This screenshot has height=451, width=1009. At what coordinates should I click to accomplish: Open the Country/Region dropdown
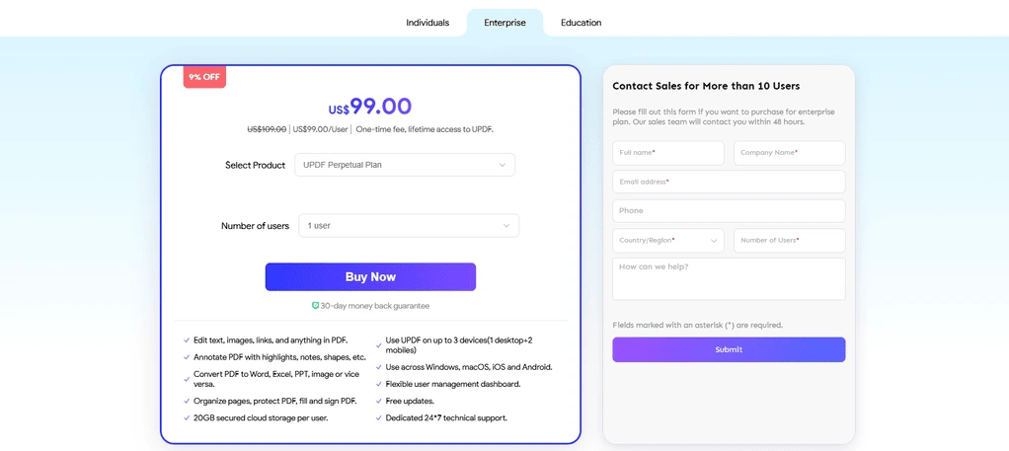pos(668,241)
